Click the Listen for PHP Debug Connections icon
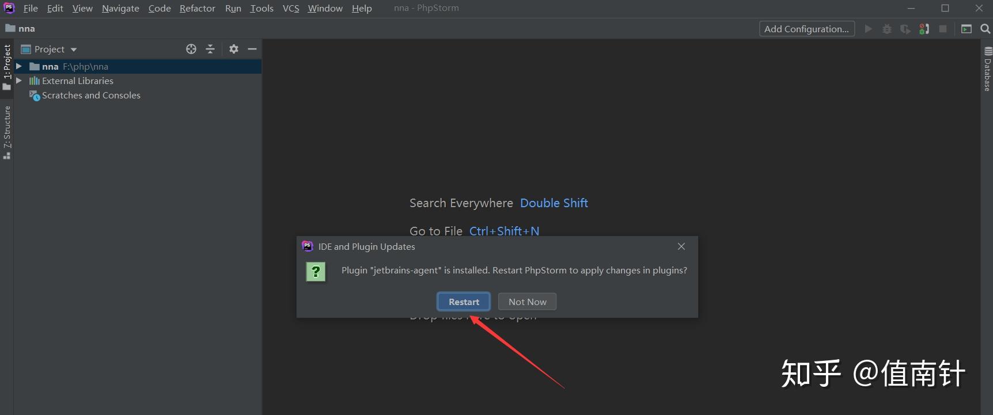The height and width of the screenshot is (415, 993). pyautogui.click(x=924, y=29)
